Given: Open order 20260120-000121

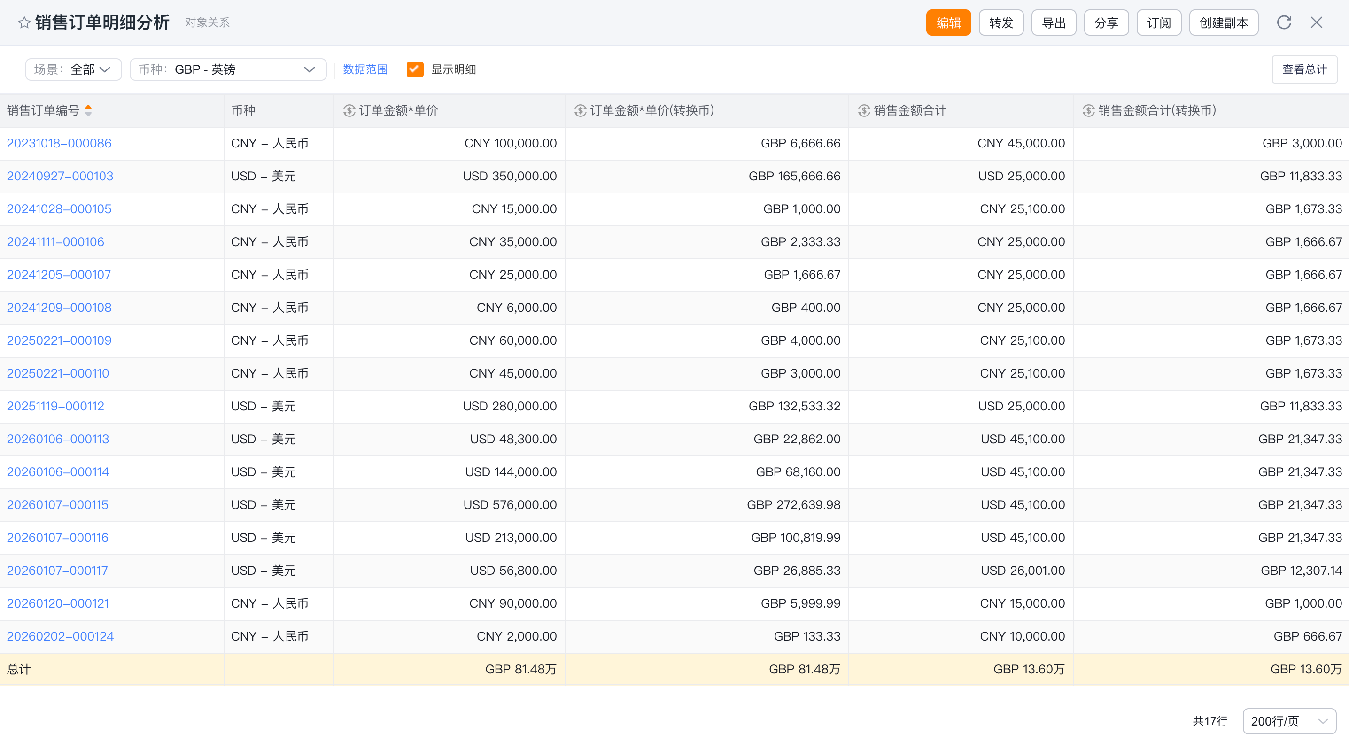Looking at the screenshot, I should 58,603.
